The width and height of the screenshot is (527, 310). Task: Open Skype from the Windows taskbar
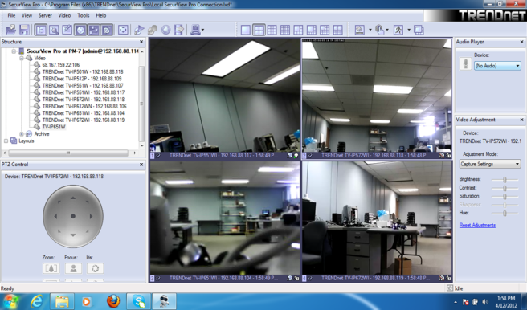point(138,301)
